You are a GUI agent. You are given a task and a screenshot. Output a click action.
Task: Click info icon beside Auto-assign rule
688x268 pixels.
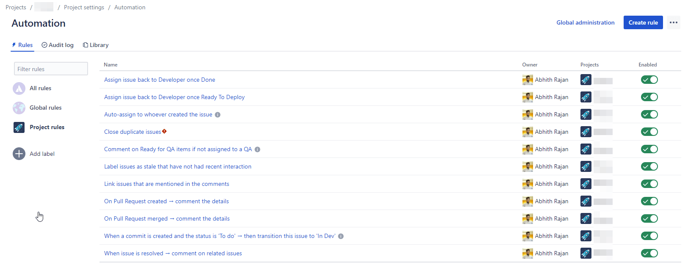coord(218,115)
